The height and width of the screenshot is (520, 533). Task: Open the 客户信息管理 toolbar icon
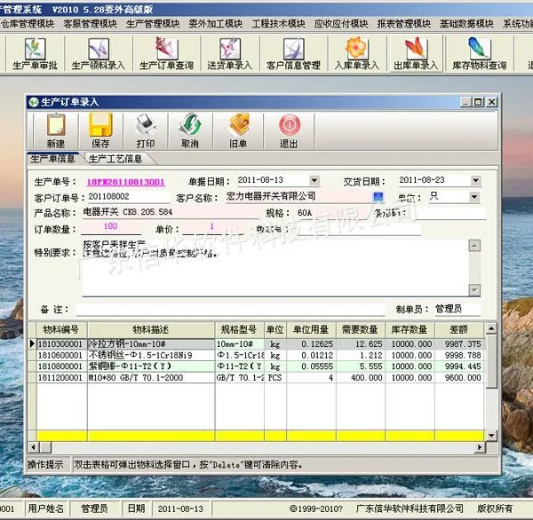point(293,53)
